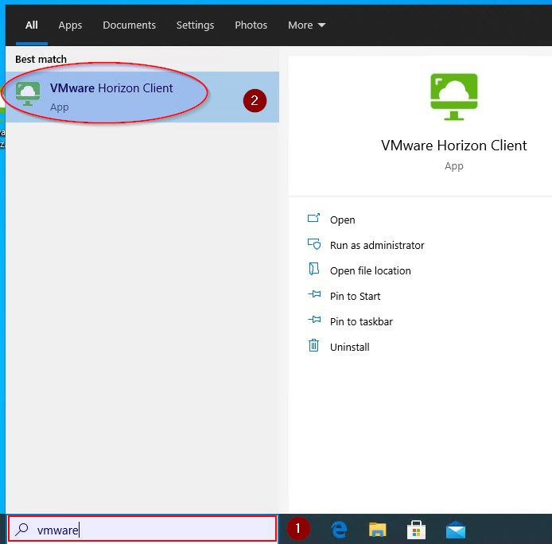Choose Pin to taskbar
Screen dimensions: 552x544
click(x=361, y=321)
